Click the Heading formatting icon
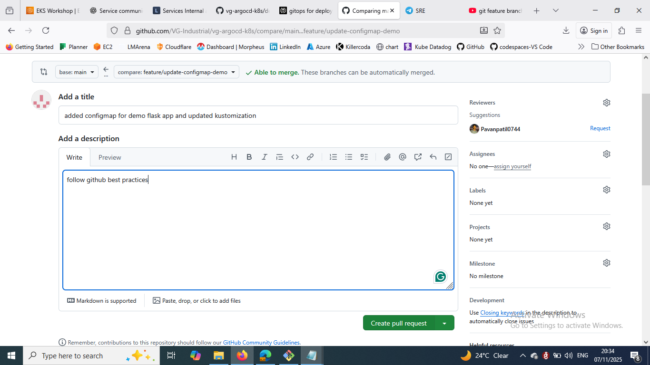Screen dimensions: 650x365 (x=234, y=157)
